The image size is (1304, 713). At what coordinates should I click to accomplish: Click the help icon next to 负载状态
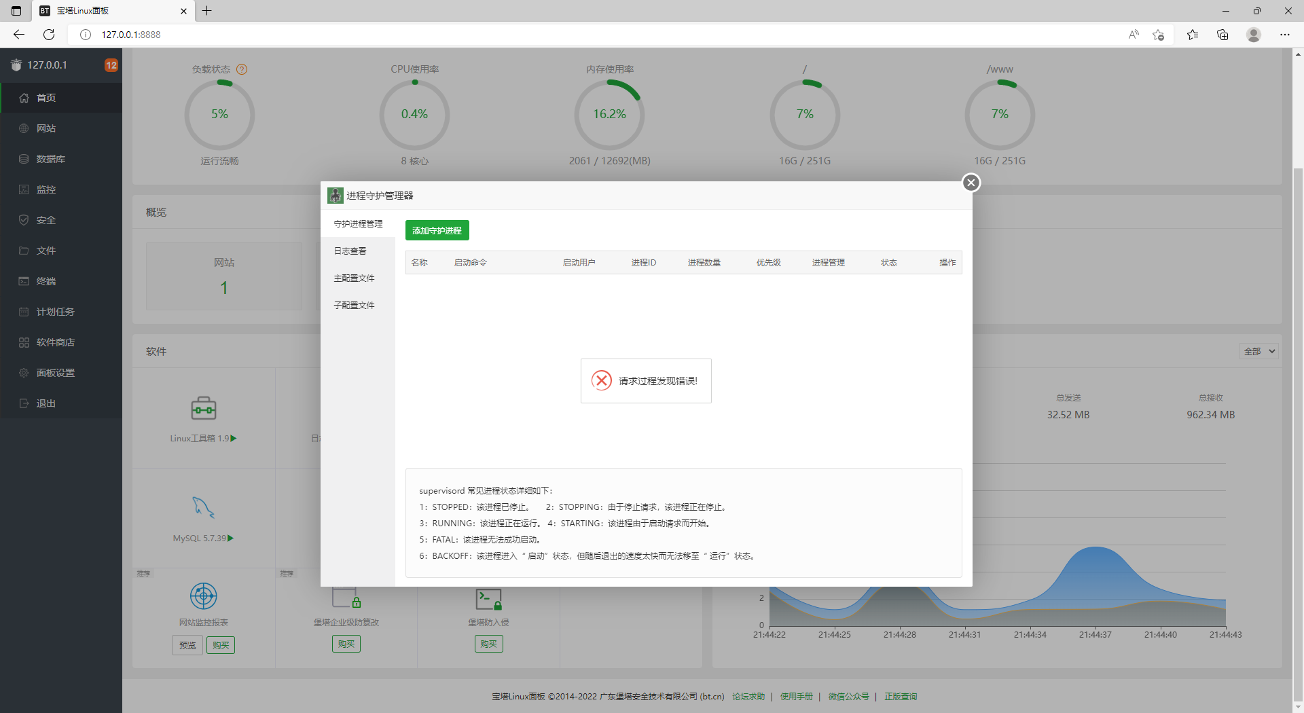pos(242,69)
